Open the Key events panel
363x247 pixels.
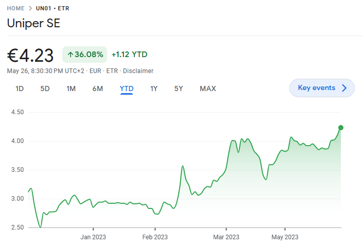coord(322,88)
